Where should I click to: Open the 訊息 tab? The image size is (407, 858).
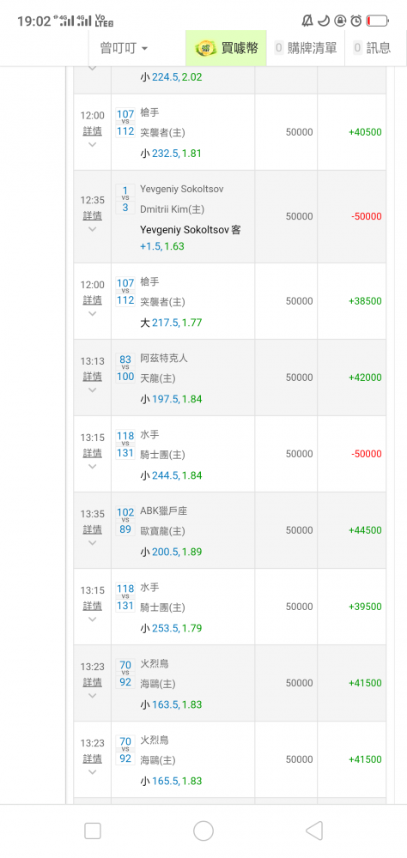pyautogui.click(x=373, y=48)
